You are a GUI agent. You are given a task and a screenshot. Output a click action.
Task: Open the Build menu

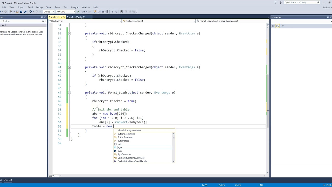(30, 7)
